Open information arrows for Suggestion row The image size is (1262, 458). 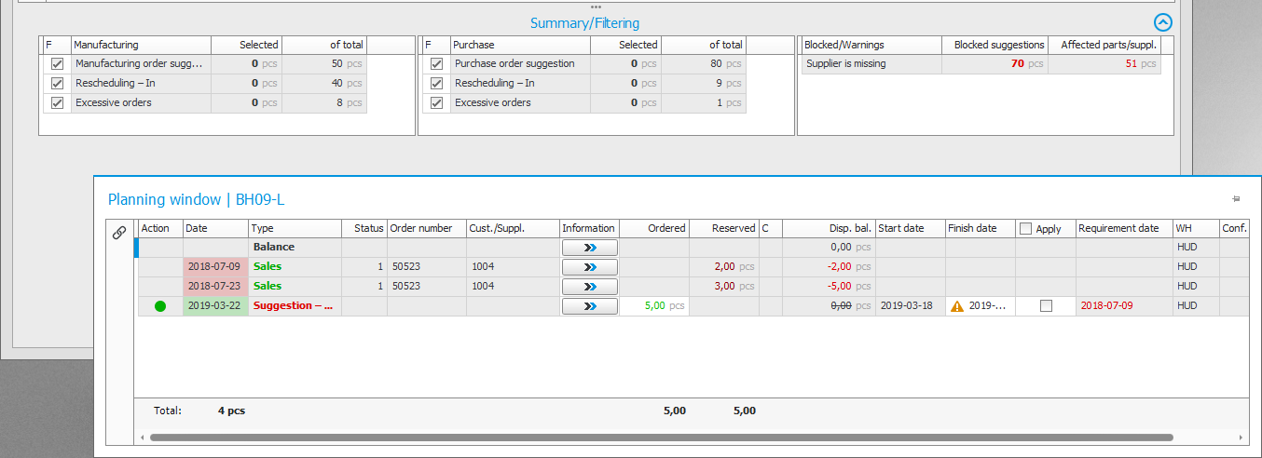(x=589, y=306)
